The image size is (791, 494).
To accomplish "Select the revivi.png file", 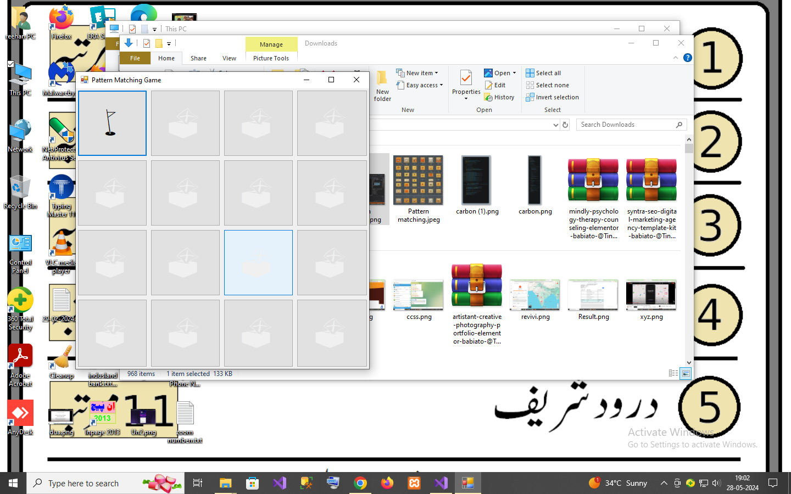I will tap(535, 300).
